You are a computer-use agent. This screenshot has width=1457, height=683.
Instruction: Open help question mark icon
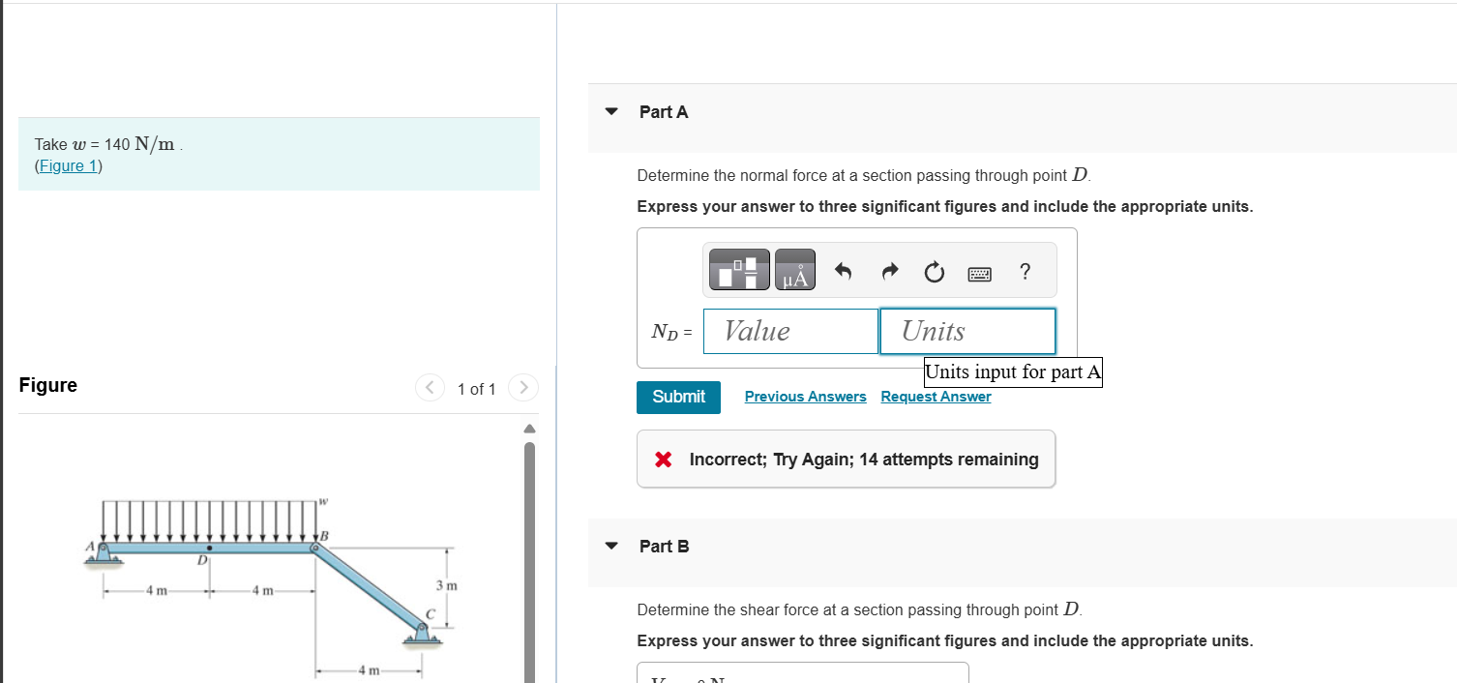coord(1026,272)
